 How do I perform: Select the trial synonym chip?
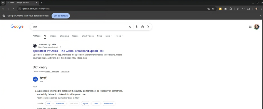click(49, 104)
